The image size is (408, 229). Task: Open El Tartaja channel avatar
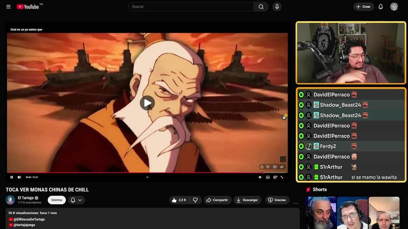pyautogui.click(x=10, y=200)
